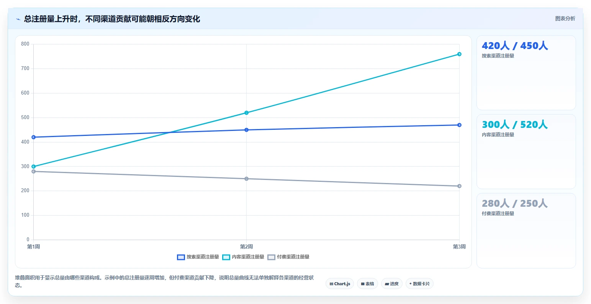Click the 搜索渠道 data point at 第3周
591x304 pixels.
point(459,125)
